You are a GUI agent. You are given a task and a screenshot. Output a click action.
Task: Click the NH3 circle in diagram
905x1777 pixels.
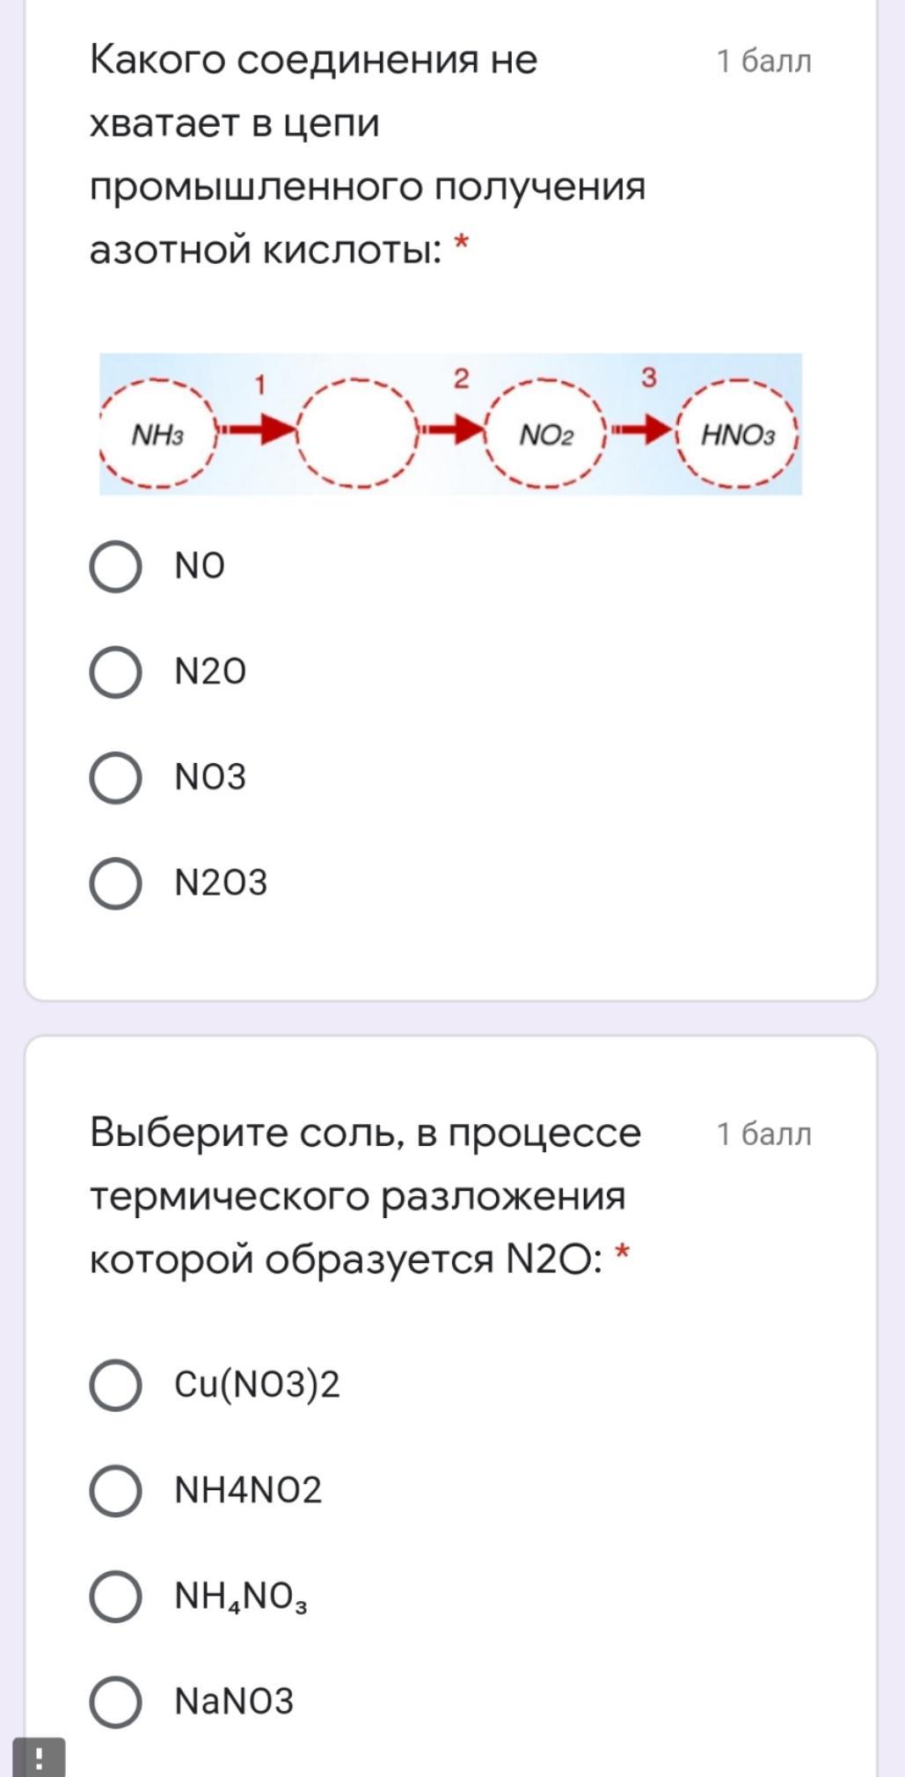click(157, 435)
